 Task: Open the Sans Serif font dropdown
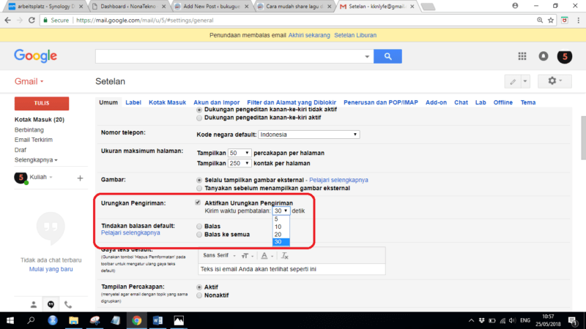pyautogui.click(x=219, y=255)
